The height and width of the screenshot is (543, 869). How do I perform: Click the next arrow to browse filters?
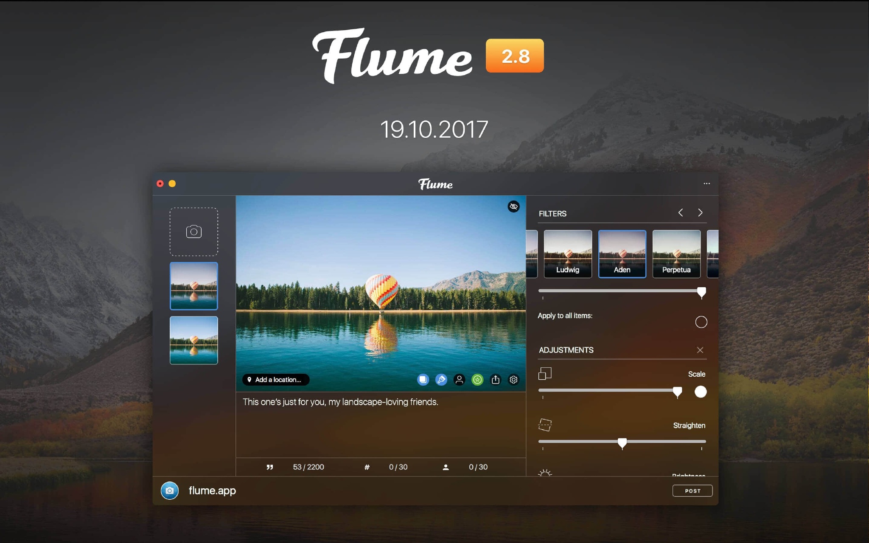tap(701, 213)
